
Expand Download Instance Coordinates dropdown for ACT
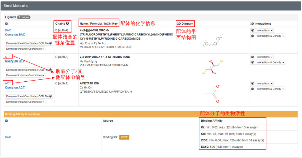coord(25,102)
